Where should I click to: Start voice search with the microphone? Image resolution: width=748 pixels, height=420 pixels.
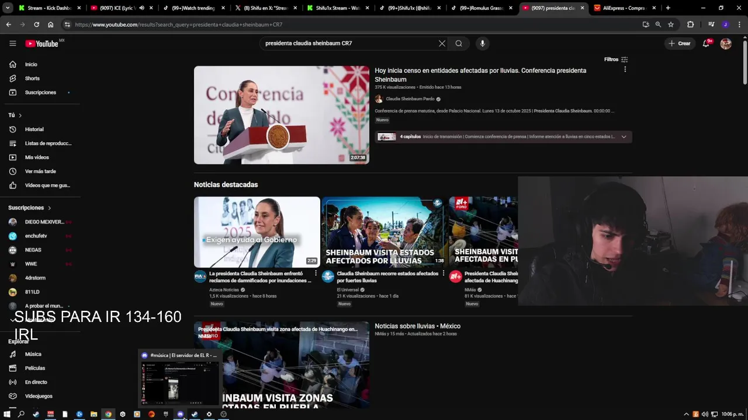(x=482, y=43)
